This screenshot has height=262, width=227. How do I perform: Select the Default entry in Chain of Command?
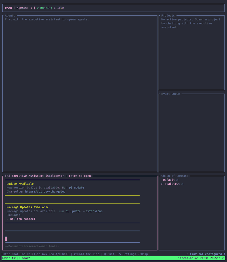click(169, 180)
